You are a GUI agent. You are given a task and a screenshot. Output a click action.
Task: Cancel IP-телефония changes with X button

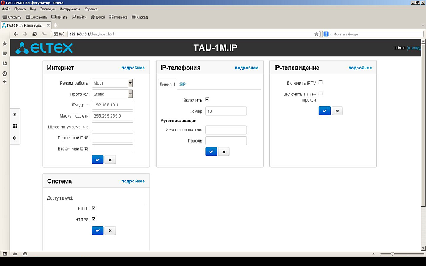(224, 152)
